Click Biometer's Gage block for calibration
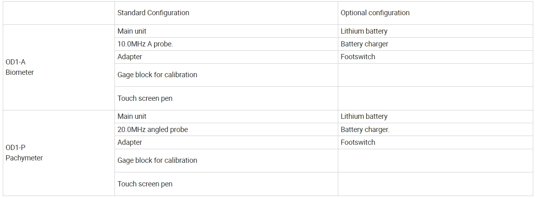Viewport: 536px width, 198px height. click(x=157, y=75)
